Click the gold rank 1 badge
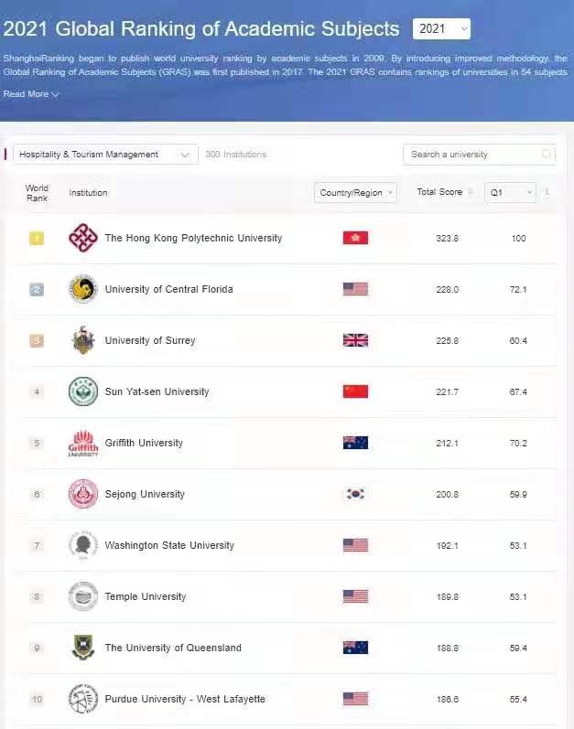 point(37,239)
